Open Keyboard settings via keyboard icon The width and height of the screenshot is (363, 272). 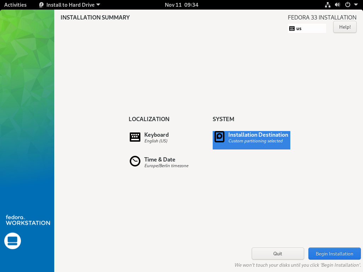135,137
